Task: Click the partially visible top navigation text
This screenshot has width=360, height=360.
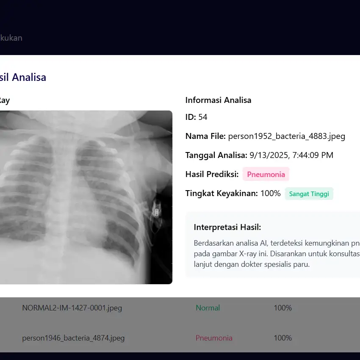Action: point(11,38)
